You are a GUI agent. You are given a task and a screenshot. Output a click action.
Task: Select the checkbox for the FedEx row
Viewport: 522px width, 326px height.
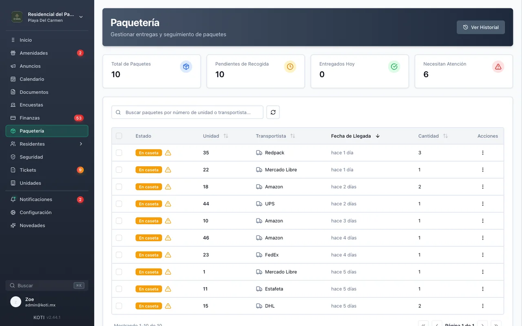[119, 255]
